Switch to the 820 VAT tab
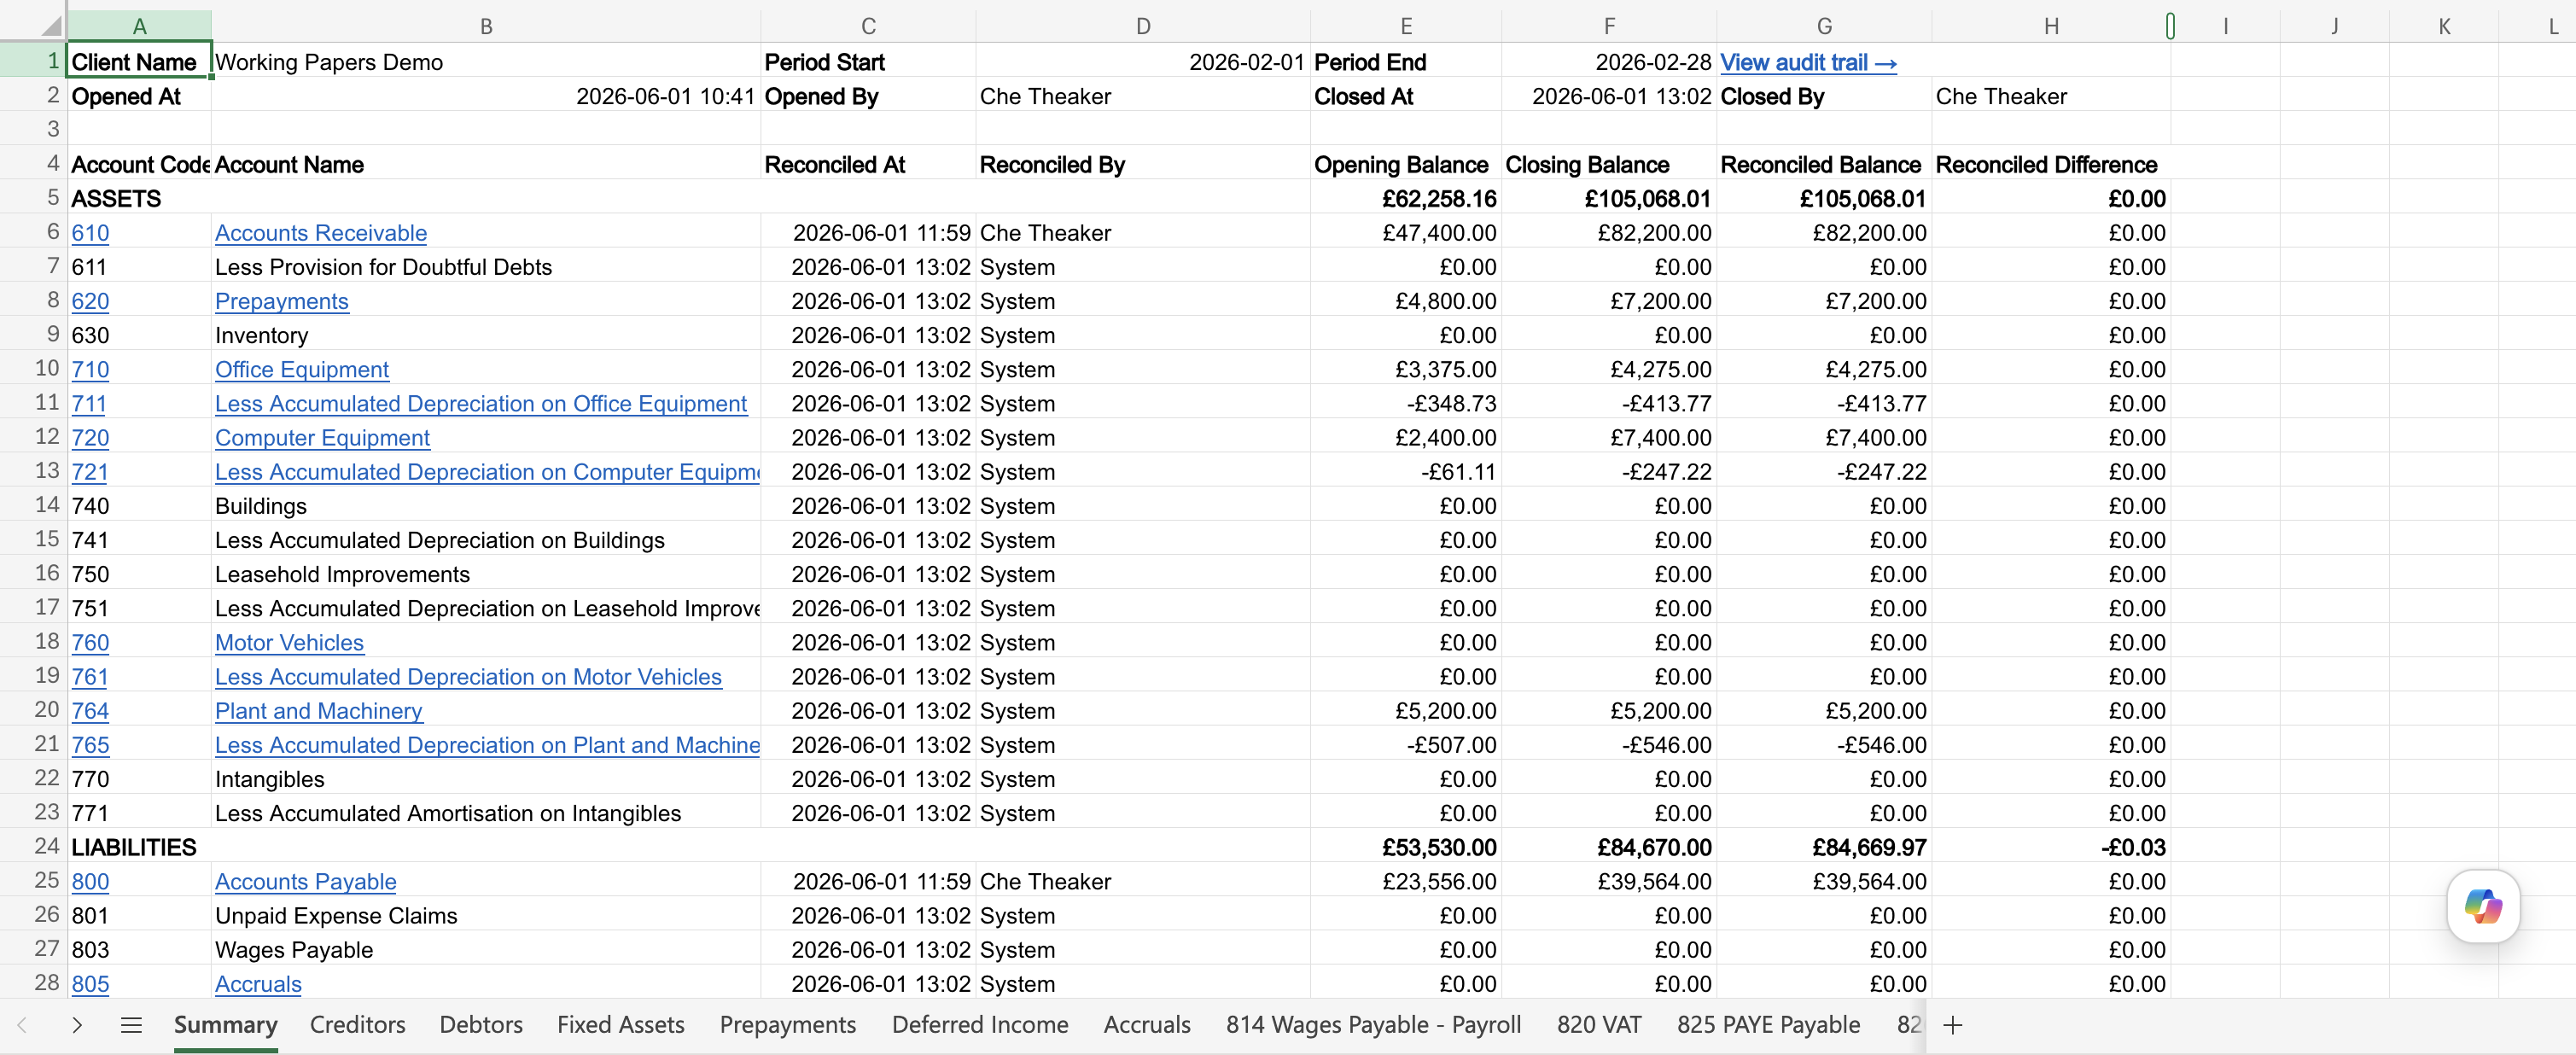Viewport: 2576px width, 1055px height. (1599, 1025)
